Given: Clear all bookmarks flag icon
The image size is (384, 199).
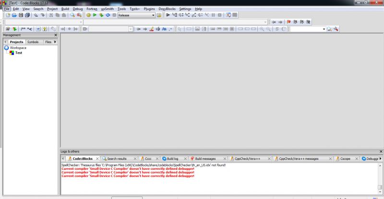Looking at the screenshot, I should [308, 22].
